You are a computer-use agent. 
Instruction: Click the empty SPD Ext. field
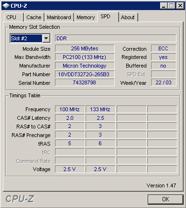tap(164, 74)
